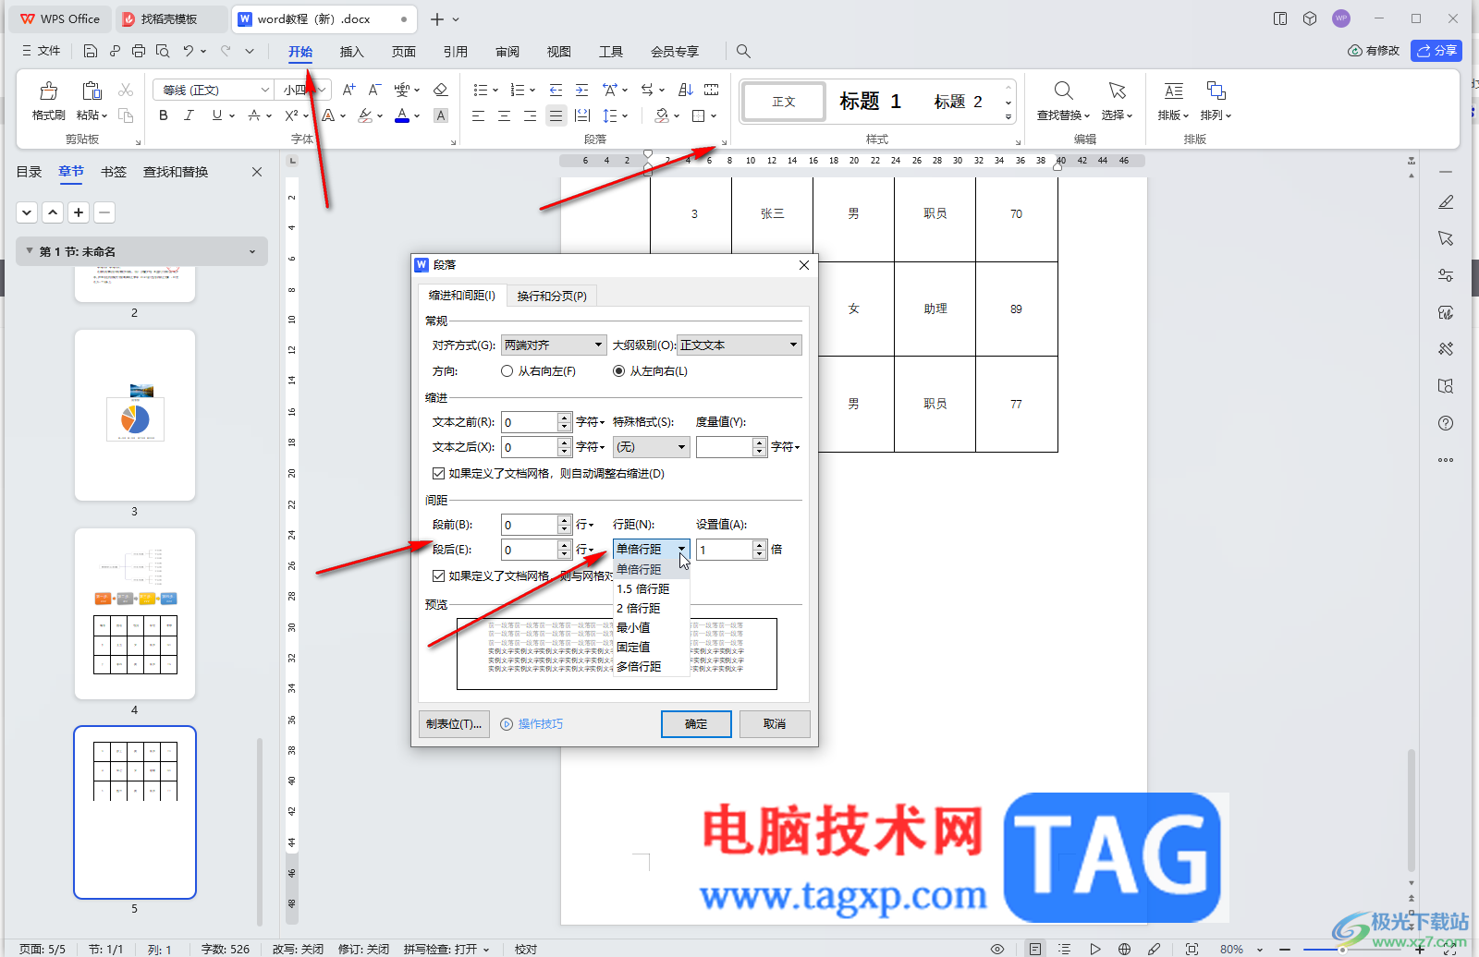Toggle auto-adjust right indent checkbox
This screenshot has height=957, width=1479.
tap(438, 474)
